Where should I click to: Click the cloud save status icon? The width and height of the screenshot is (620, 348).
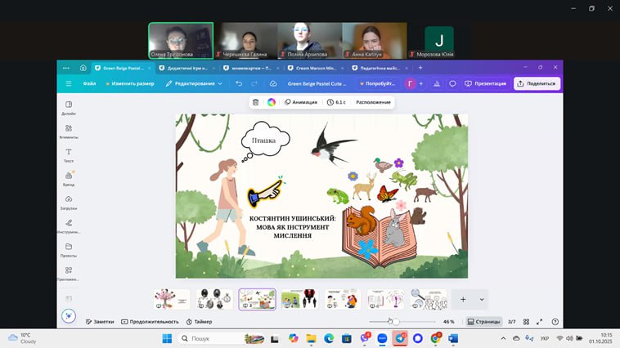click(273, 84)
